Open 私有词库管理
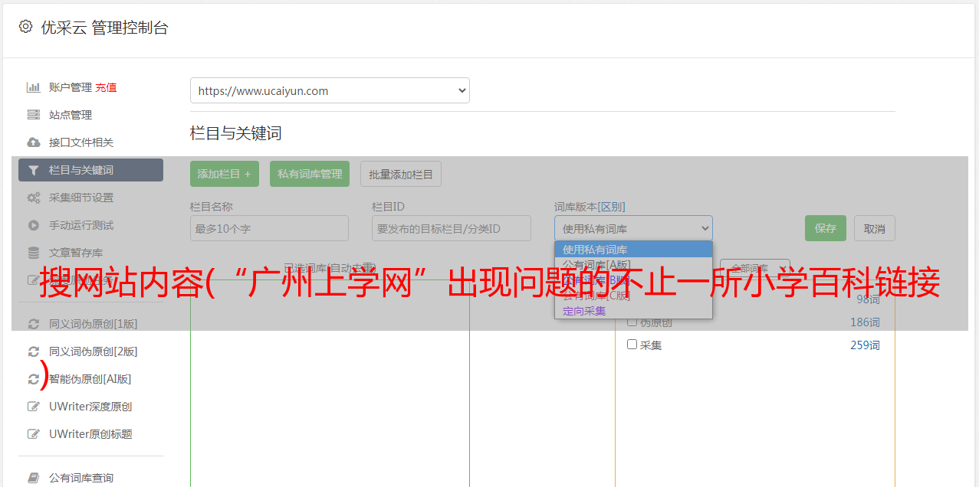The width and height of the screenshot is (979, 487). click(310, 174)
